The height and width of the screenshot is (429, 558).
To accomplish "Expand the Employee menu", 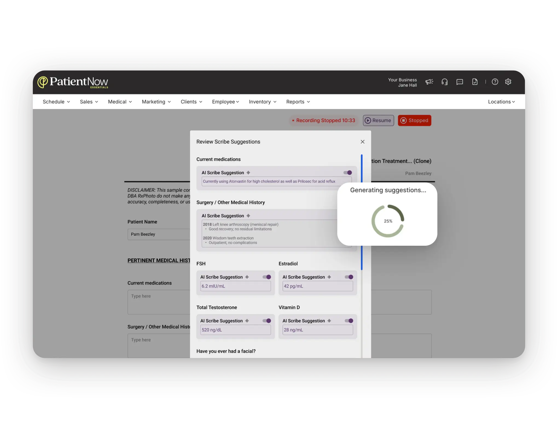I will [x=226, y=102].
